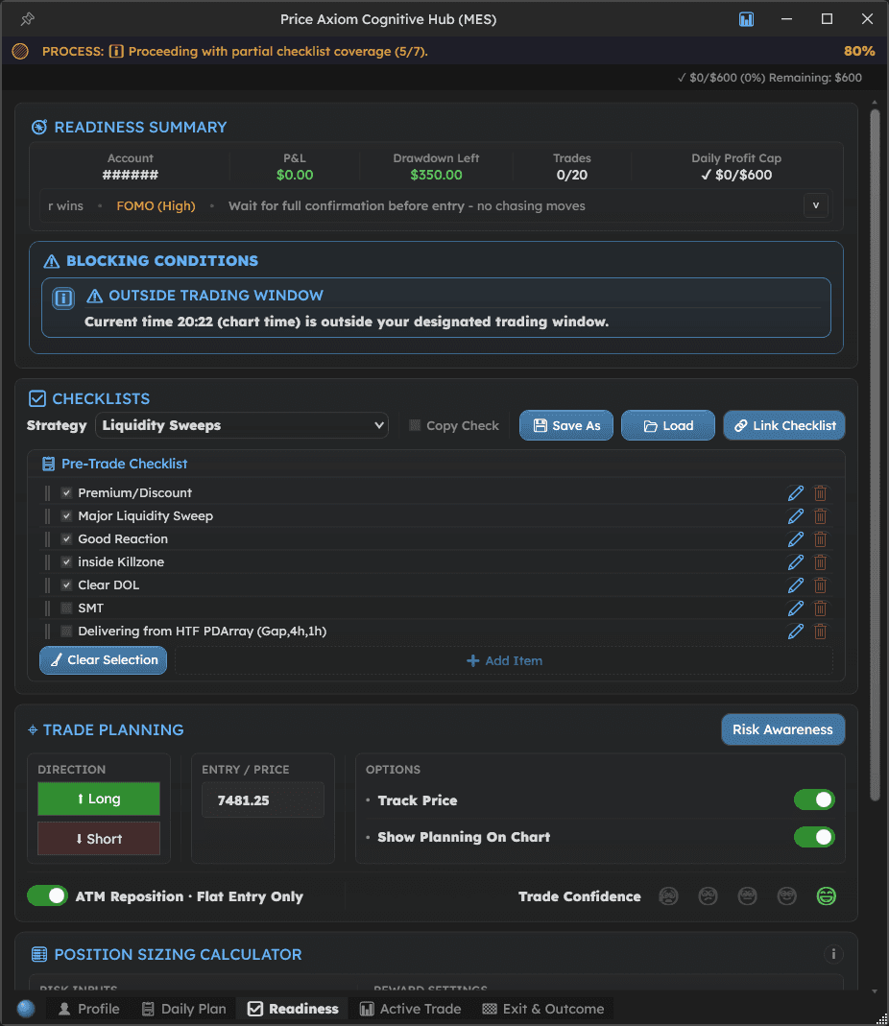Choose Short direction
The height and width of the screenshot is (1026, 889).
[99, 839]
